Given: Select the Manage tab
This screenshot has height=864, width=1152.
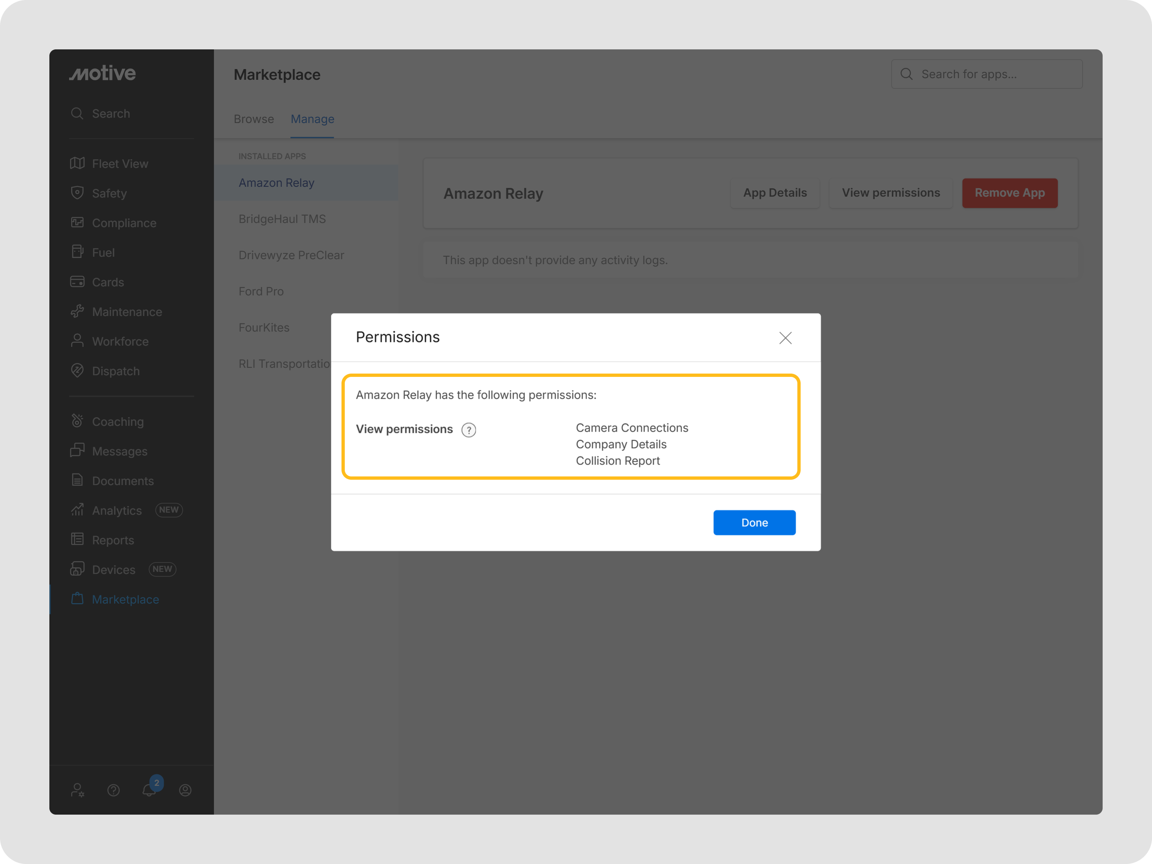Looking at the screenshot, I should point(312,119).
